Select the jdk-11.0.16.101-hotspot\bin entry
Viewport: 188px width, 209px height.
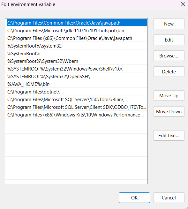tap(76, 31)
